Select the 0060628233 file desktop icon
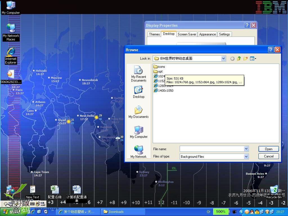 click(11, 77)
